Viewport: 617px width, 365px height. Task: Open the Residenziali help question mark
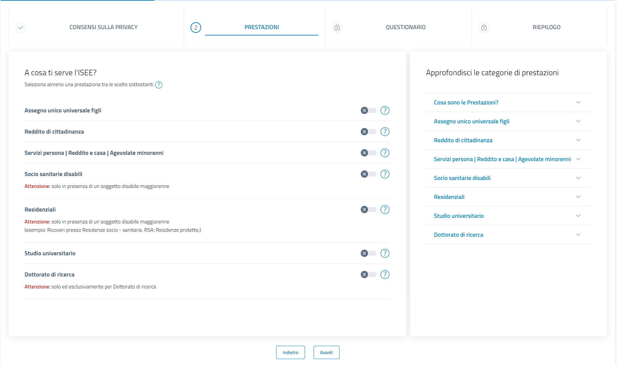385,210
